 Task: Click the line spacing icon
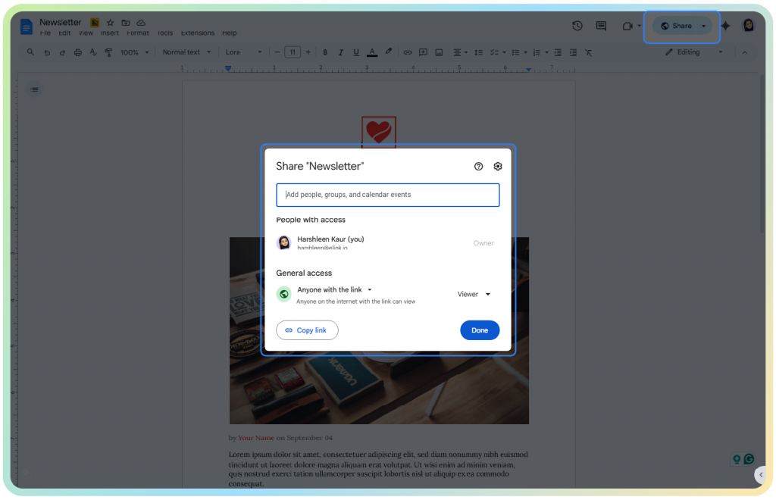pos(479,52)
